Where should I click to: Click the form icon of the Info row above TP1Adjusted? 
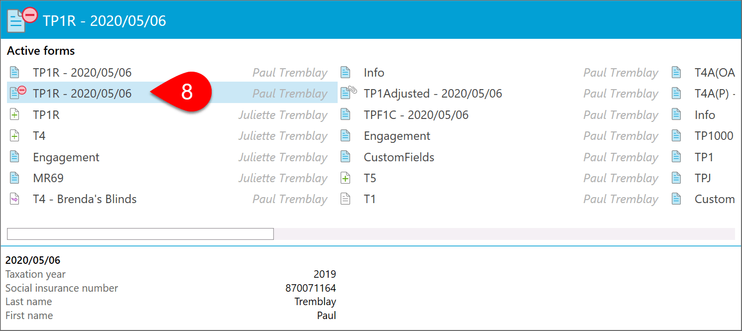[345, 72]
